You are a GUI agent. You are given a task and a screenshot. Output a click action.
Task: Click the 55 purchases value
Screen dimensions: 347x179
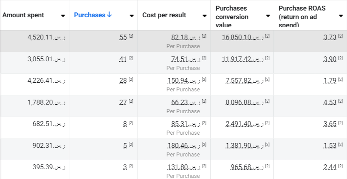click(123, 37)
